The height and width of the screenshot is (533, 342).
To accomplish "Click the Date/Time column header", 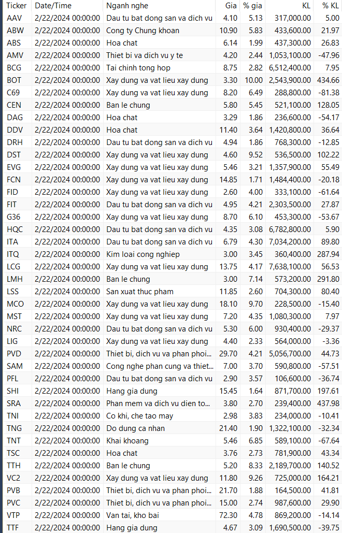I will (53, 6).
